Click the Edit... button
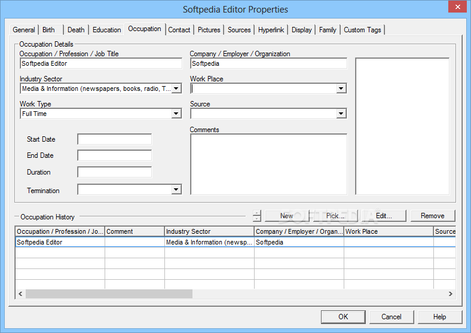 [x=384, y=216]
